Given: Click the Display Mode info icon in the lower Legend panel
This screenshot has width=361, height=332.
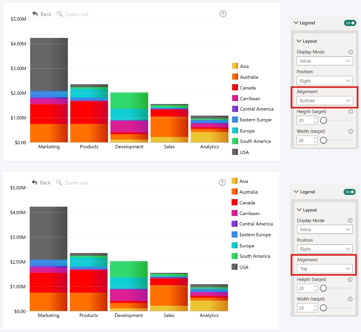Looking at the screenshot, I should pos(350,220).
